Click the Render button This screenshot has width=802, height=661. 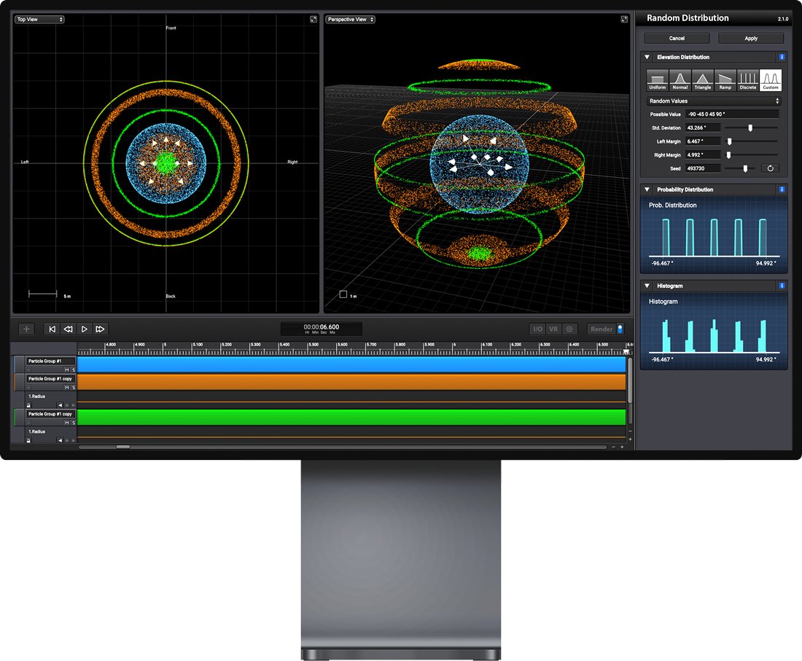[601, 329]
